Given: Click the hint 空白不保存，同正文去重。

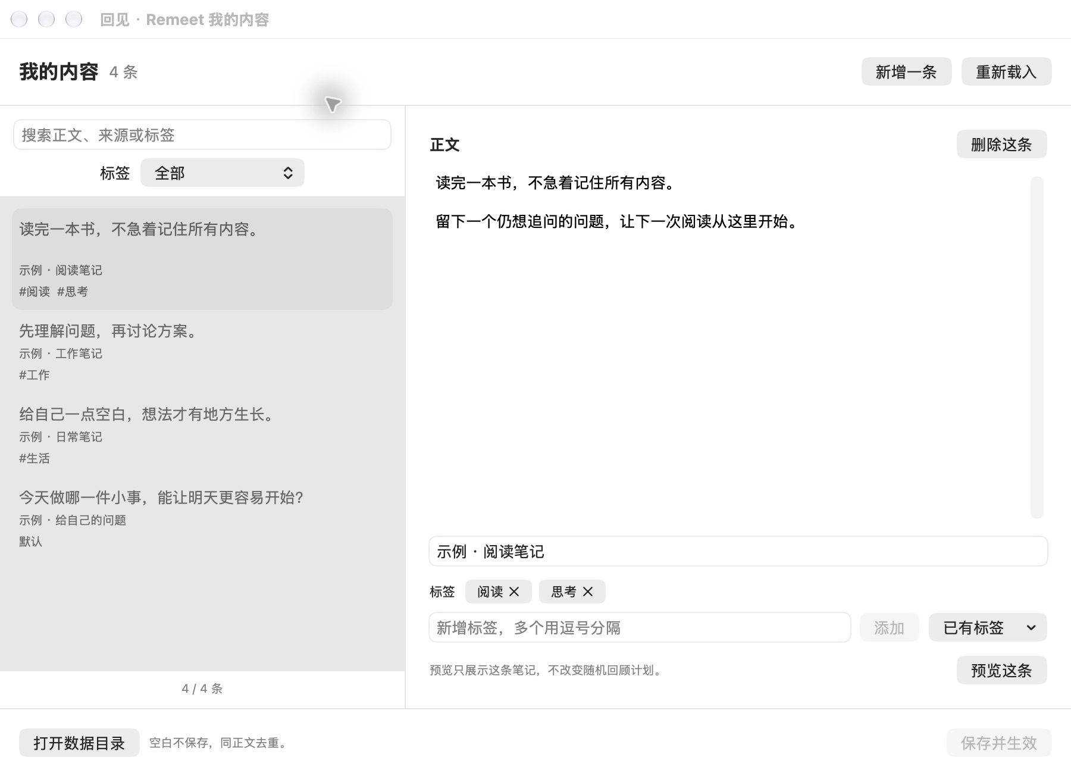Looking at the screenshot, I should 218,743.
